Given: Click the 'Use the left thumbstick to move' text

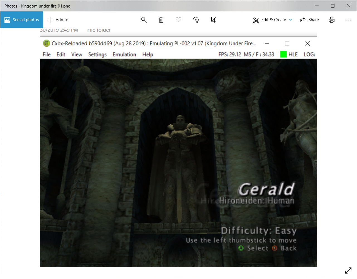Looking at the screenshot, I should pyautogui.click(x=241, y=240).
